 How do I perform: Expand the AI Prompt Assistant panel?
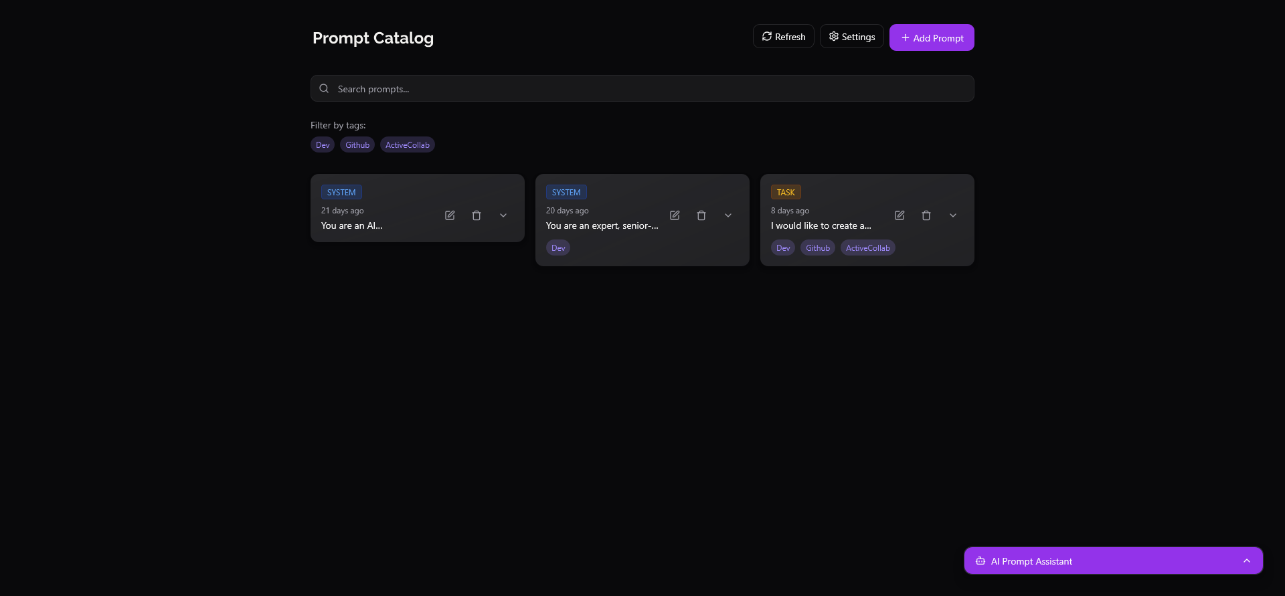(1246, 561)
